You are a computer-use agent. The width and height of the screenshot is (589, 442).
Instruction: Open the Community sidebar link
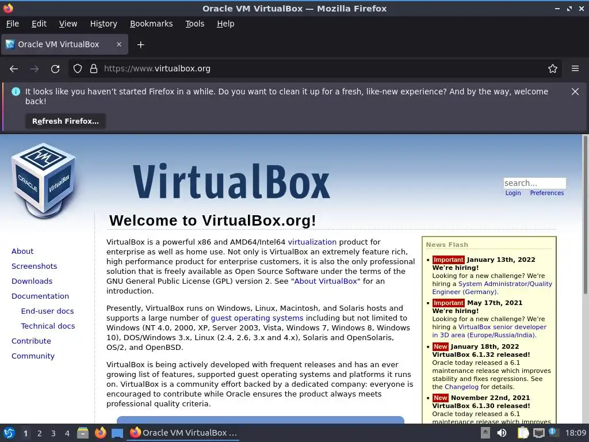pos(33,356)
